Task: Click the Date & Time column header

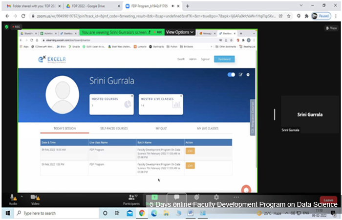Action: click(64, 143)
